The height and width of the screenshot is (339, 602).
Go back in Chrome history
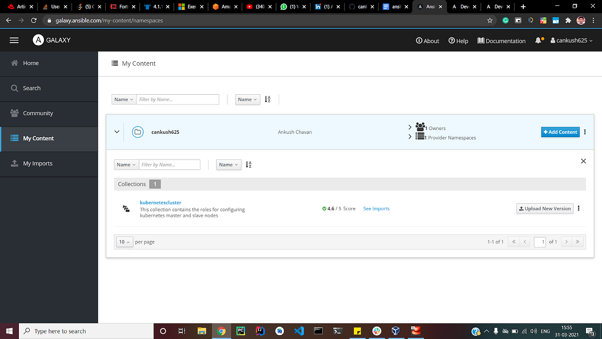click(x=9, y=20)
